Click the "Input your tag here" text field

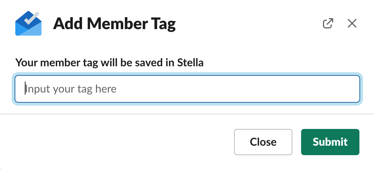click(x=187, y=89)
